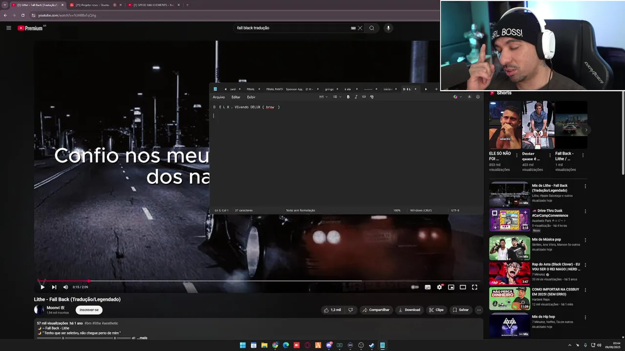
Task: Open UTF-8 encoding selector in Notepad
Action: [x=455, y=211]
